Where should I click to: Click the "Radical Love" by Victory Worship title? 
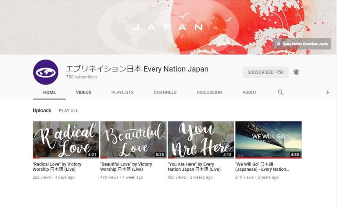57,166
